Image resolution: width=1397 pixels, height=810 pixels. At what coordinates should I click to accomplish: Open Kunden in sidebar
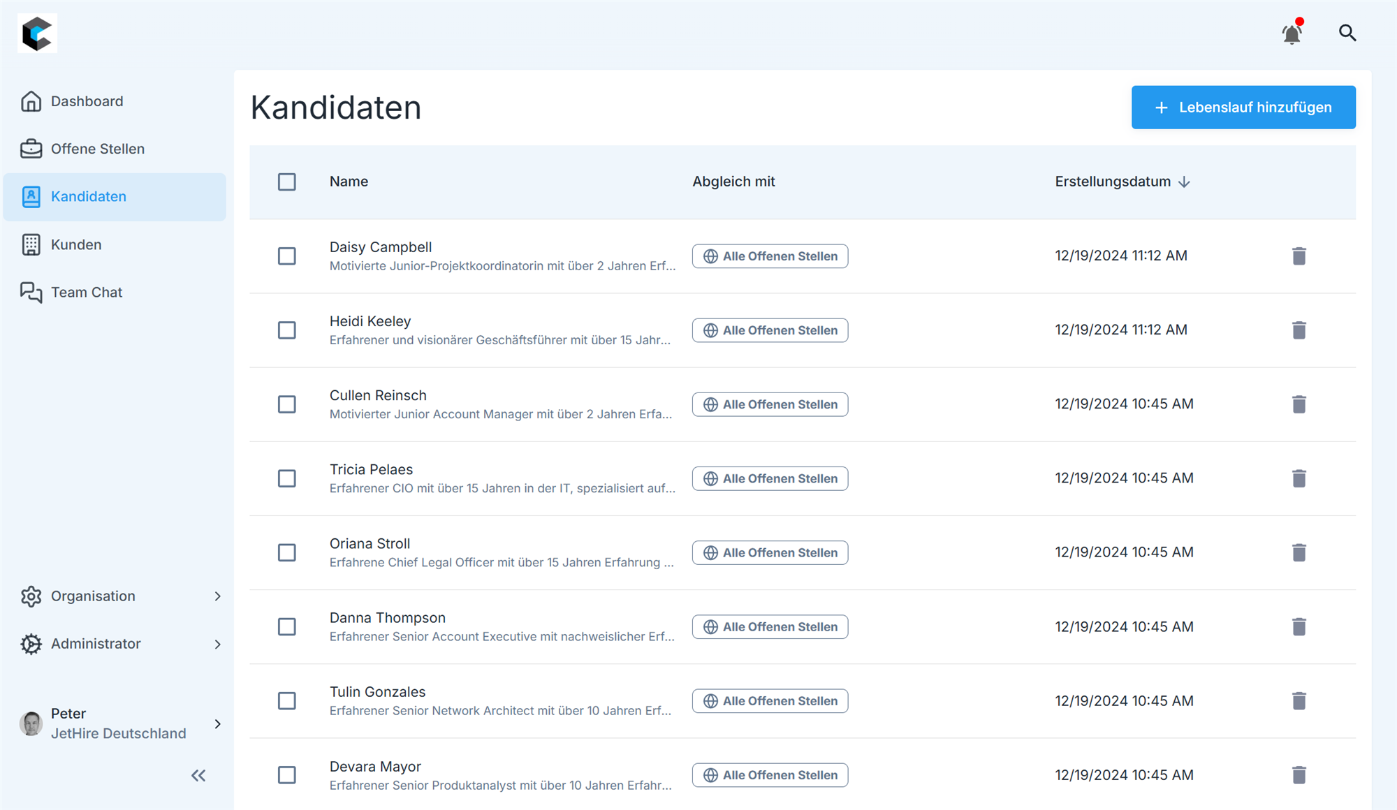pyautogui.click(x=115, y=244)
